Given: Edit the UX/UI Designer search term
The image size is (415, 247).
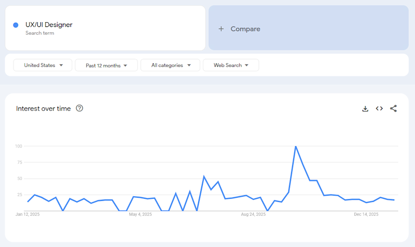Looking at the screenshot, I should click(49, 24).
